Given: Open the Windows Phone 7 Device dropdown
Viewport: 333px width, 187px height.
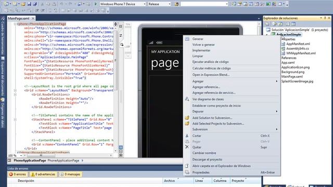Looking at the screenshot, I should [145, 4].
